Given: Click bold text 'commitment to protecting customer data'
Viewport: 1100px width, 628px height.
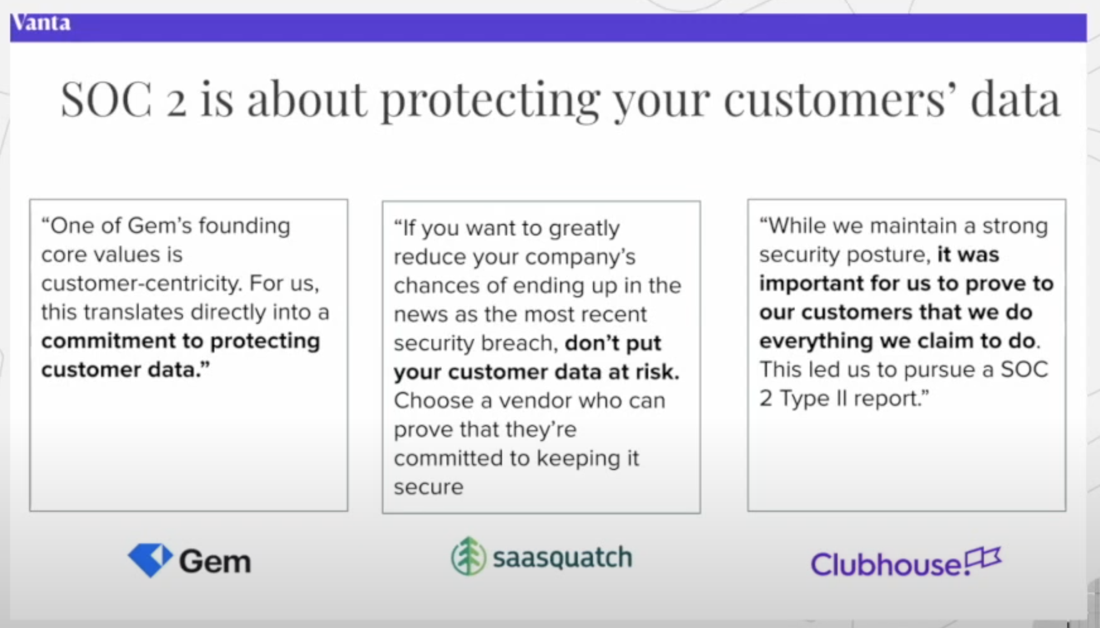Looking at the screenshot, I should tap(181, 355).
